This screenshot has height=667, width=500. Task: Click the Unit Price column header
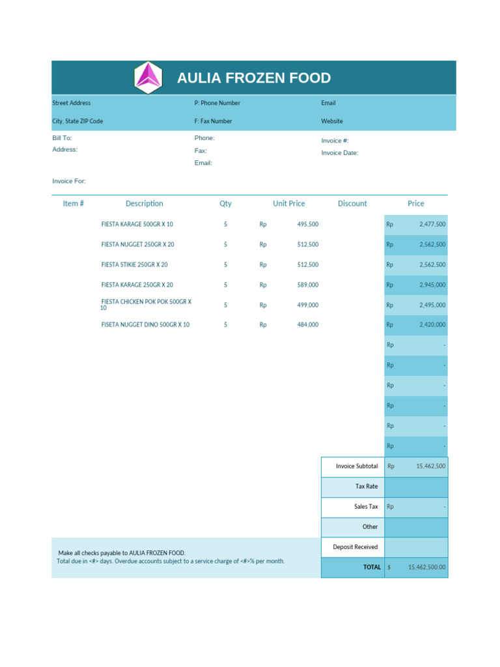tap(288, 203)
